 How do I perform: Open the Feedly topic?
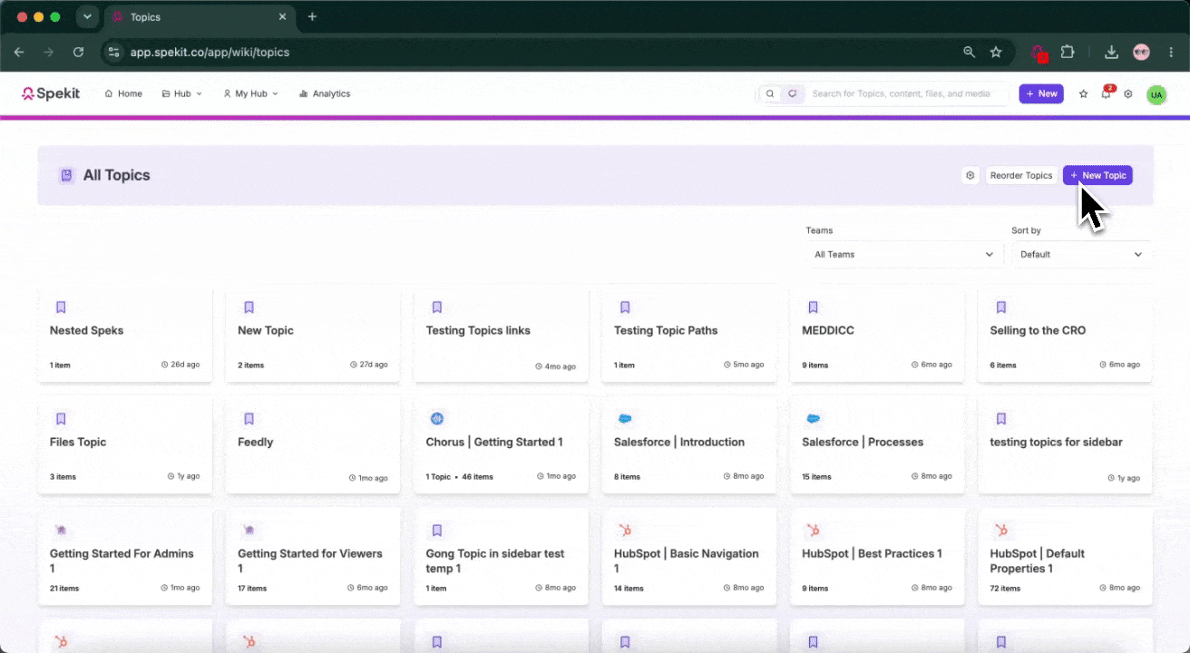[x=313, y=445]
